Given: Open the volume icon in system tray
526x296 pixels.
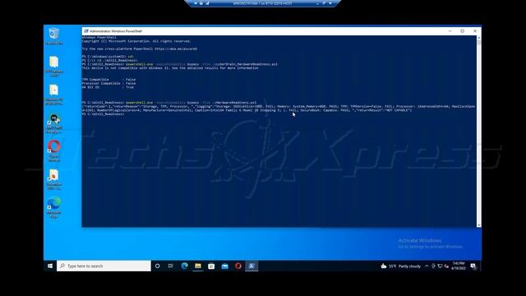Looking at the screenshot, I should (446, 266).
